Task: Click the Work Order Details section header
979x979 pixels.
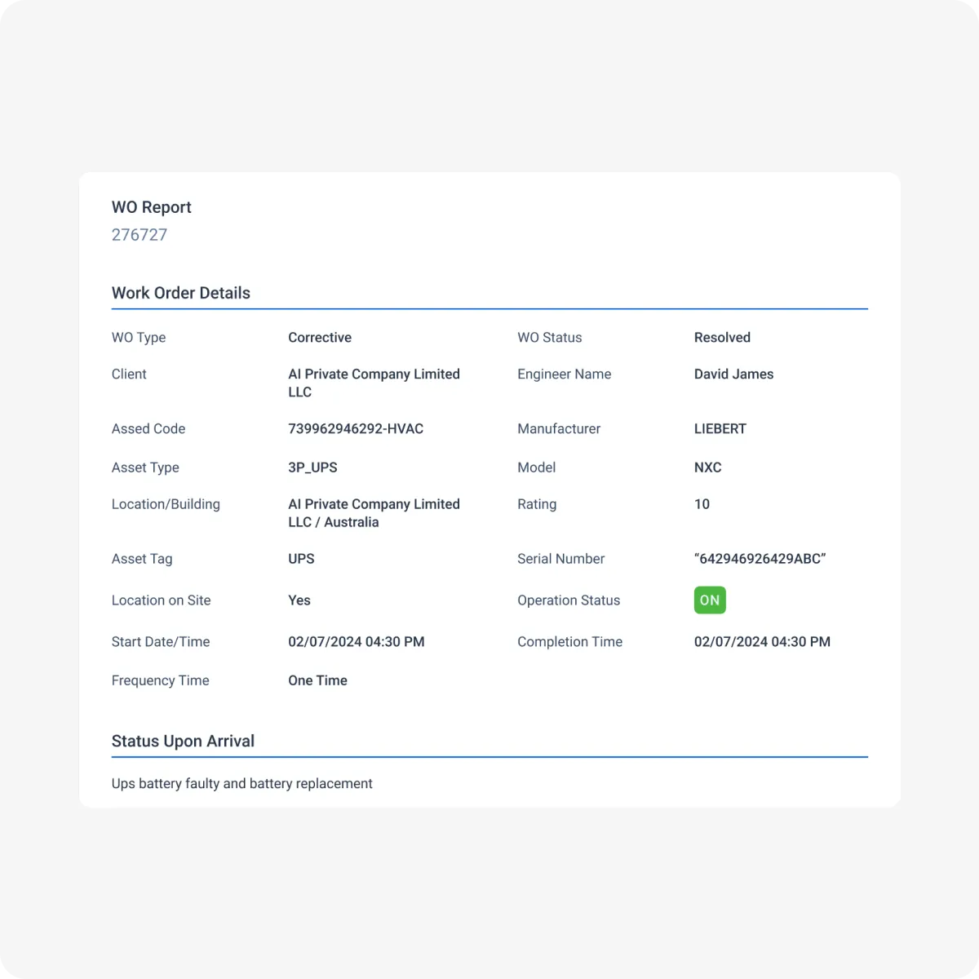Action: coord(180,293)
